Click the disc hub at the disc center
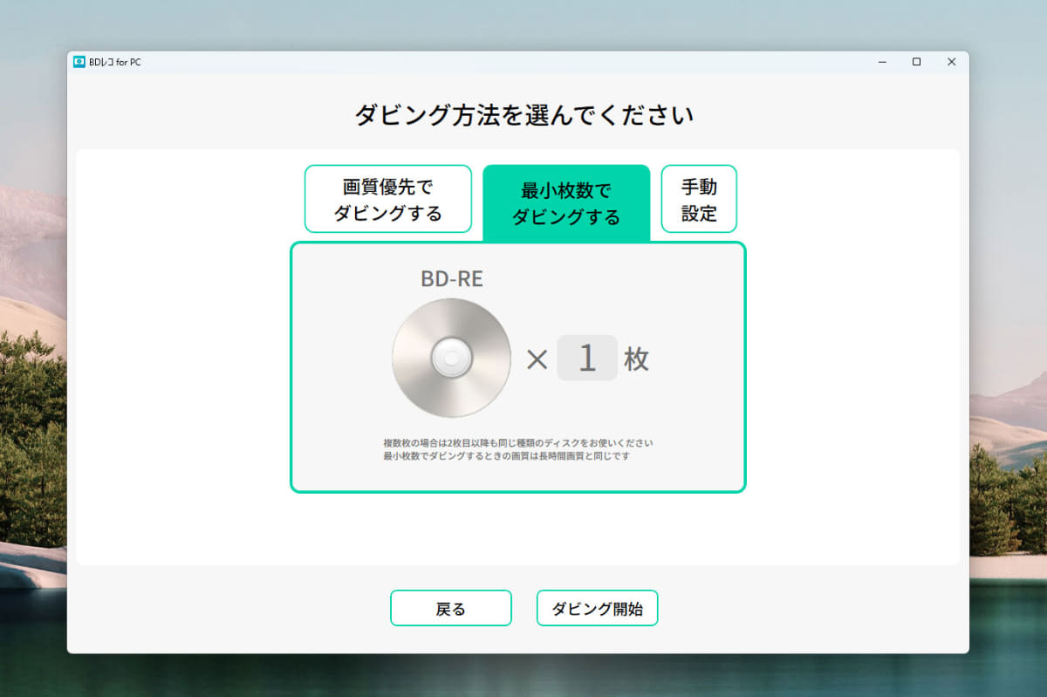The image size is (1047, 697). (x=450, y=358)
